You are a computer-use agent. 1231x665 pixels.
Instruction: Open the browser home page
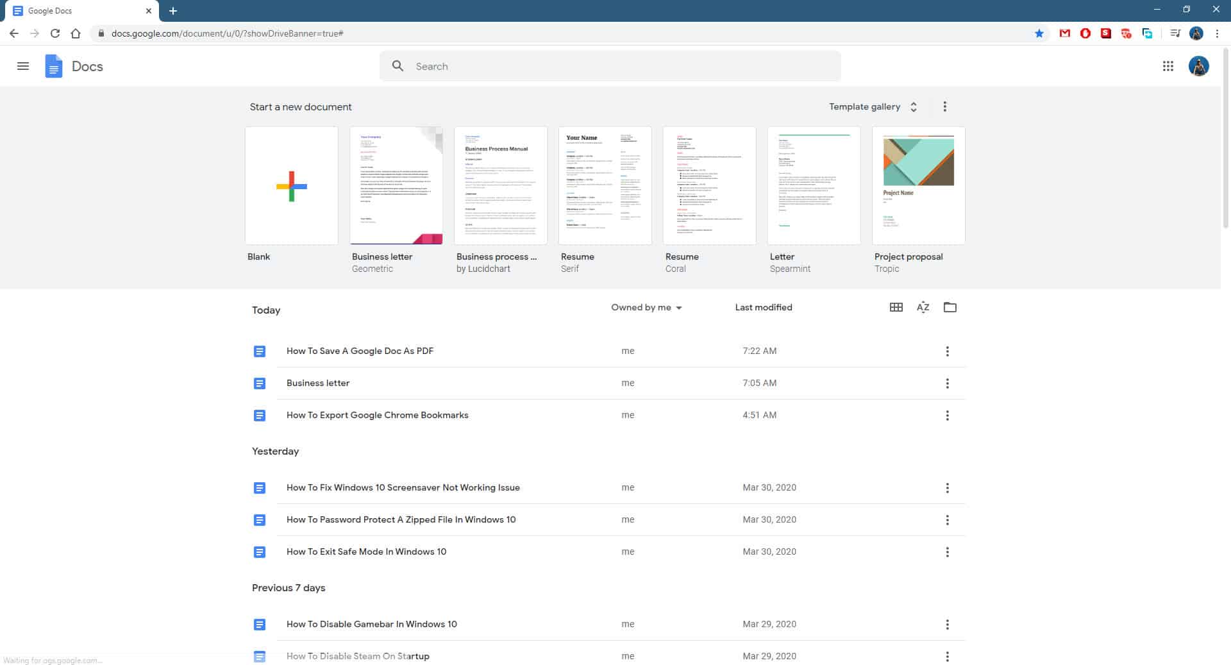[76, 33]
